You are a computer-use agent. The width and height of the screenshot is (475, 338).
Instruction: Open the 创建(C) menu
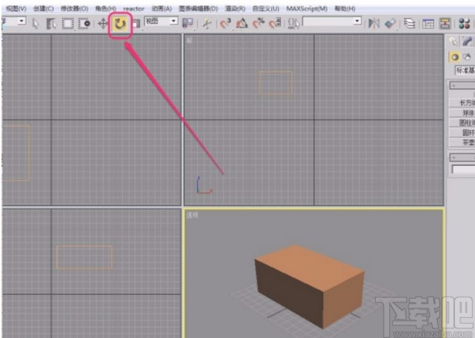point(44,9)
